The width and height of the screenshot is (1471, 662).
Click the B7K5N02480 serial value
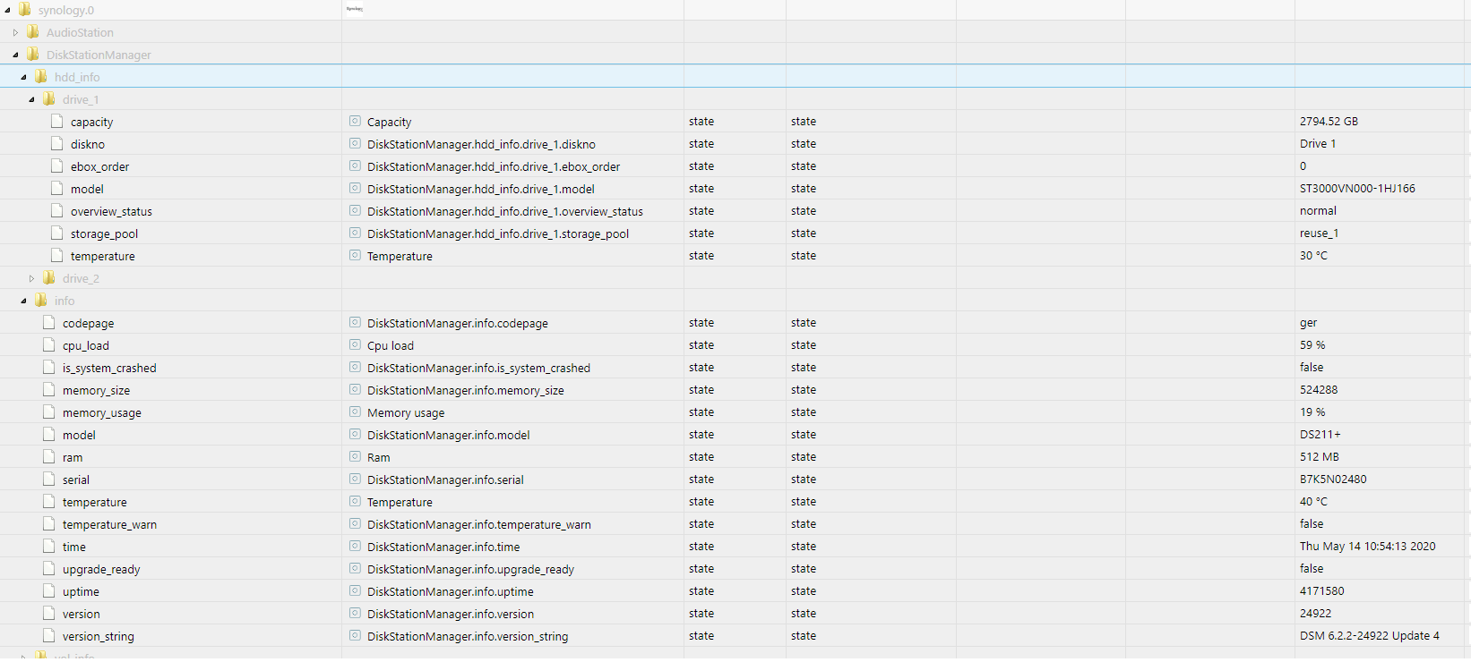1333,479
